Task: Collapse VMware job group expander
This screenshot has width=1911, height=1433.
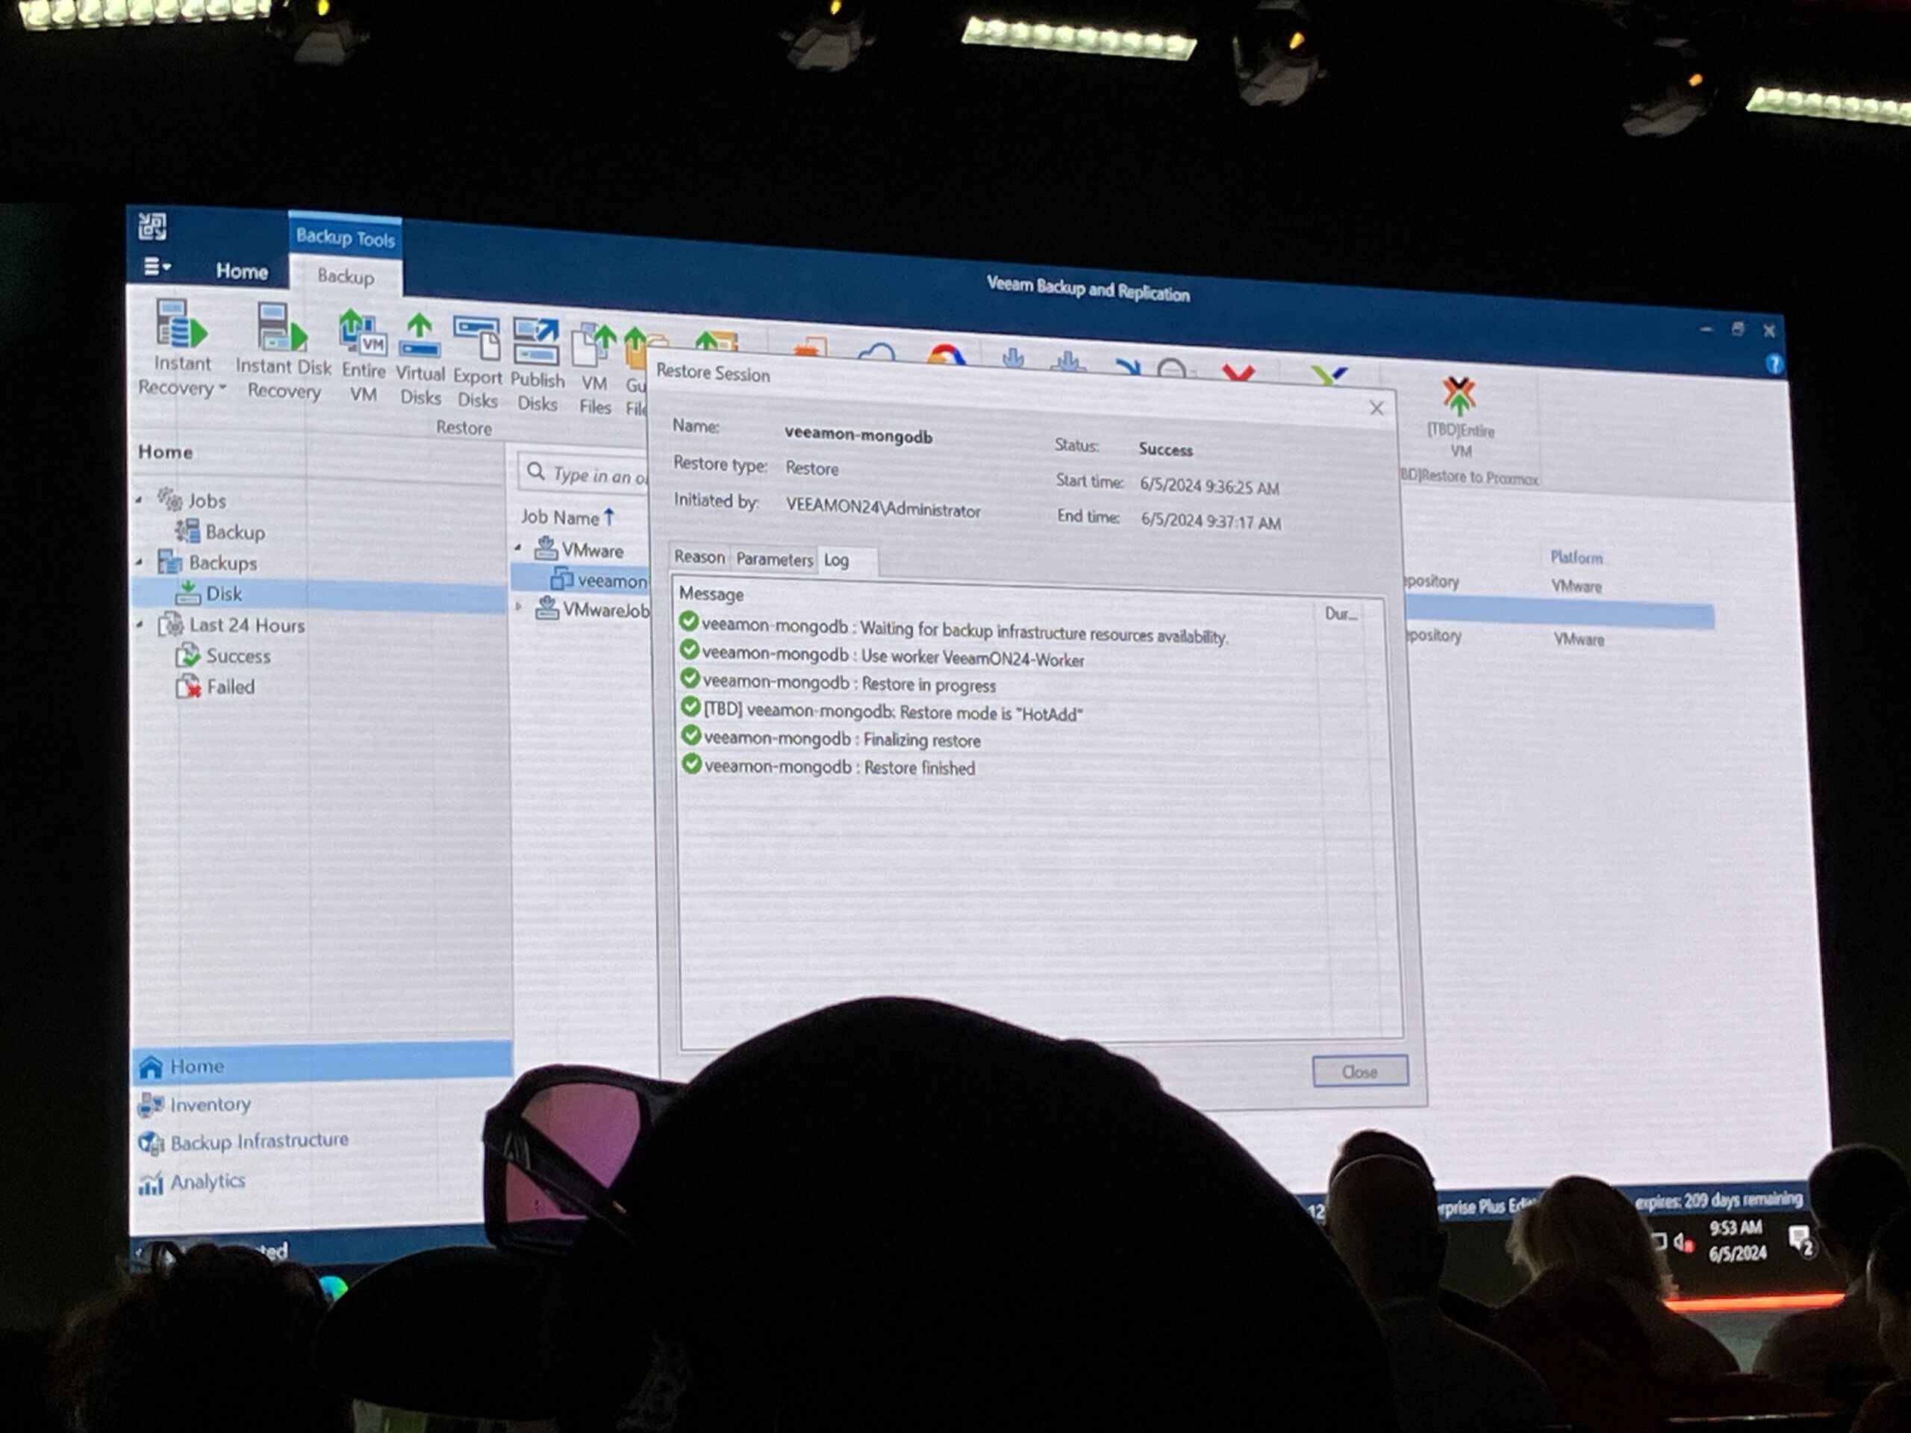Action: click(x=518, y=548)
